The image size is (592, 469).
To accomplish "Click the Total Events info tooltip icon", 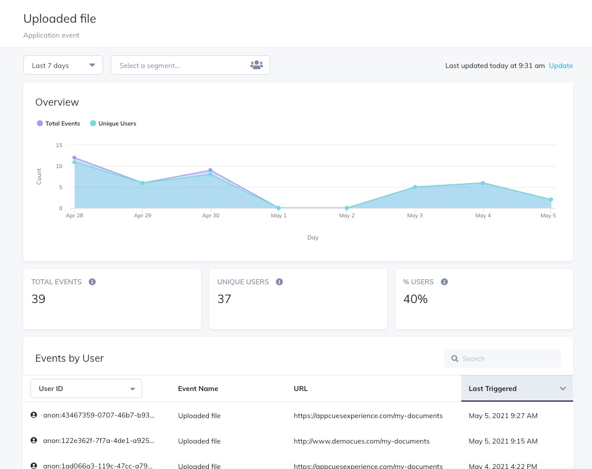I will (x=92, y=282).
